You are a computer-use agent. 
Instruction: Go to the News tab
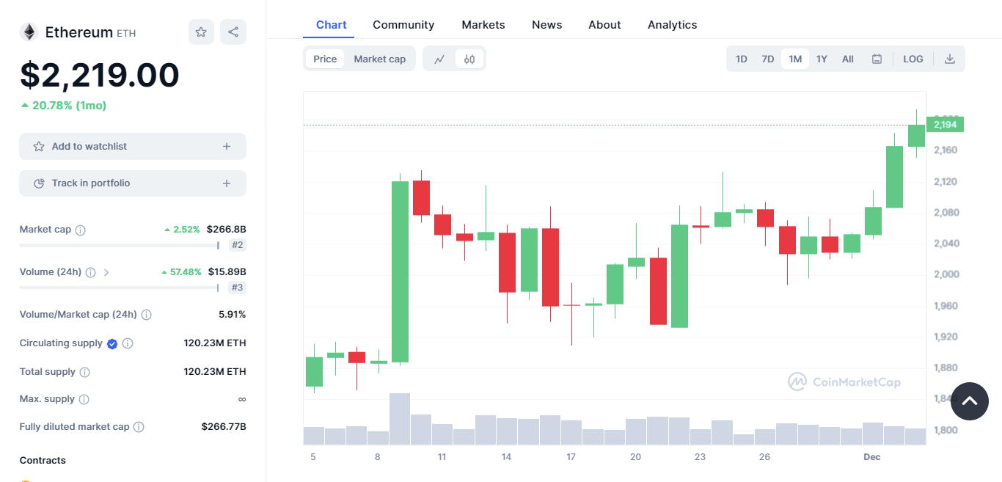(547, 25)
